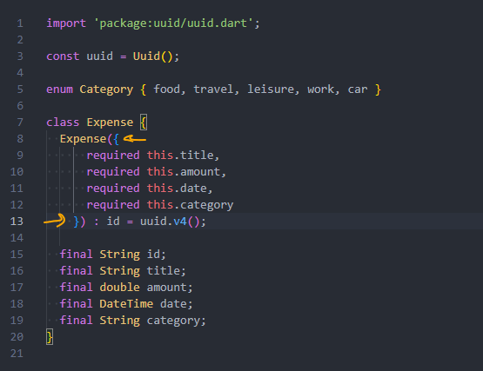Click line number 1 in gutter

pos(20,23)
